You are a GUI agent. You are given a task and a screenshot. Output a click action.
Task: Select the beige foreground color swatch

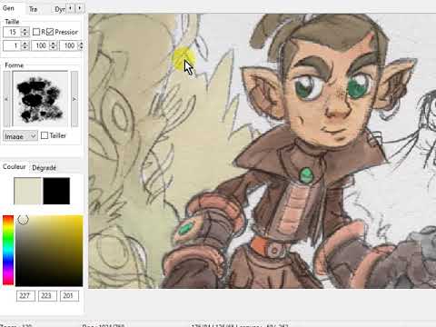point(27,191)
